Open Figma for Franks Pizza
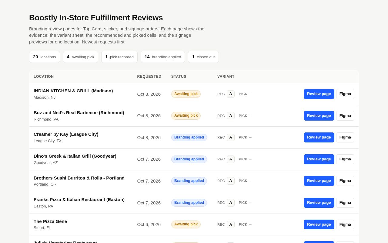 [x=345, y=203]
